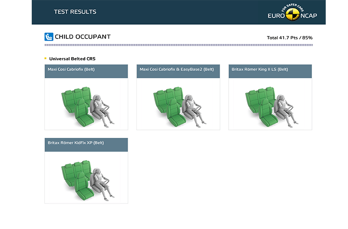Open Maxi Cosi Cabriofix & EasyBase2 header
Screen dimensions: 348x229
click(x=178, y=71)
